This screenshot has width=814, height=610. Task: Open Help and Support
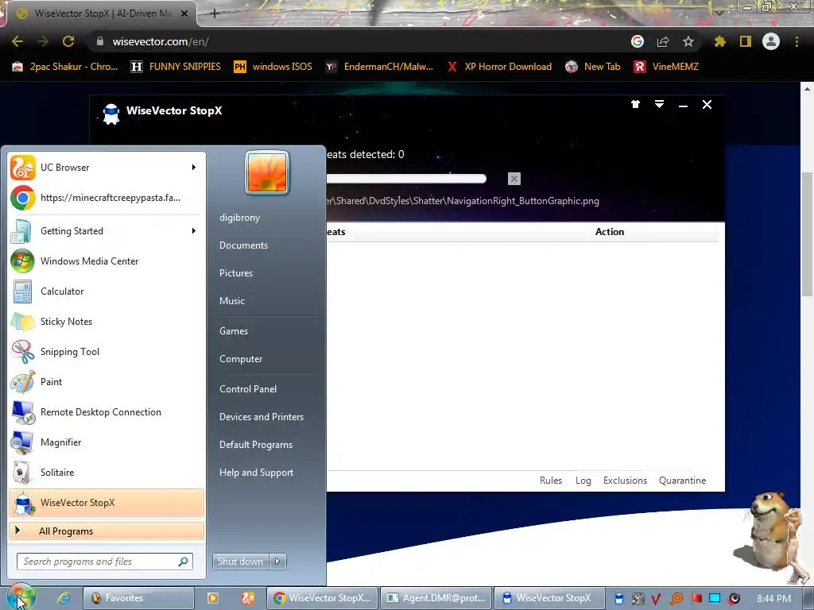point(256,473)
